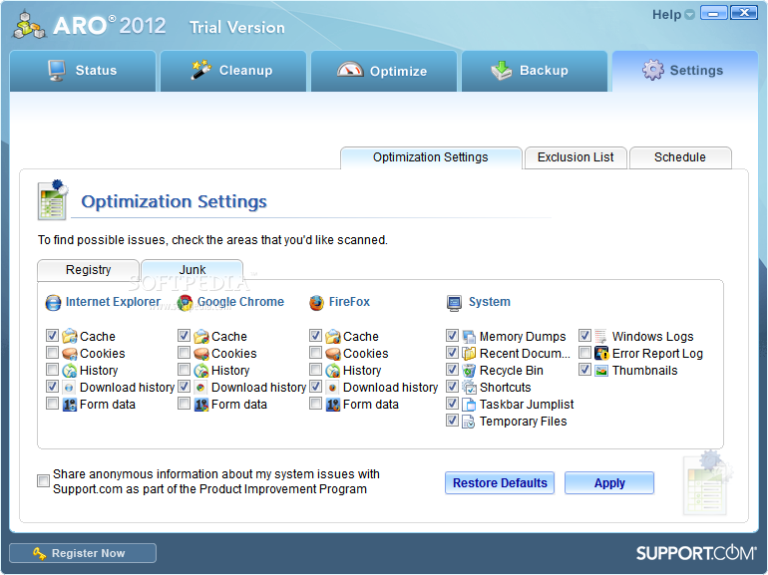The width and height of the screenshot is (768, 575).
Task: Click the 'Shortcuts' label text
Action: (505, 388)
